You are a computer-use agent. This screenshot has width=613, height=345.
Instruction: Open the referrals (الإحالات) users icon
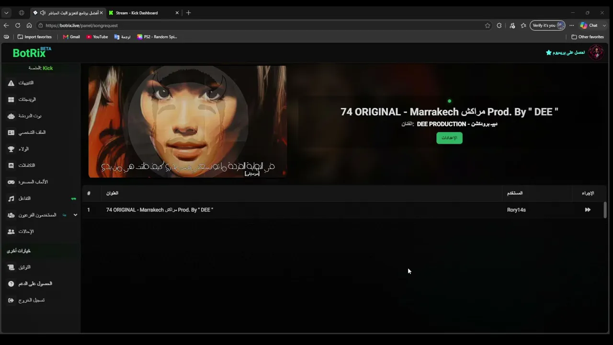[x=11, y=231]
